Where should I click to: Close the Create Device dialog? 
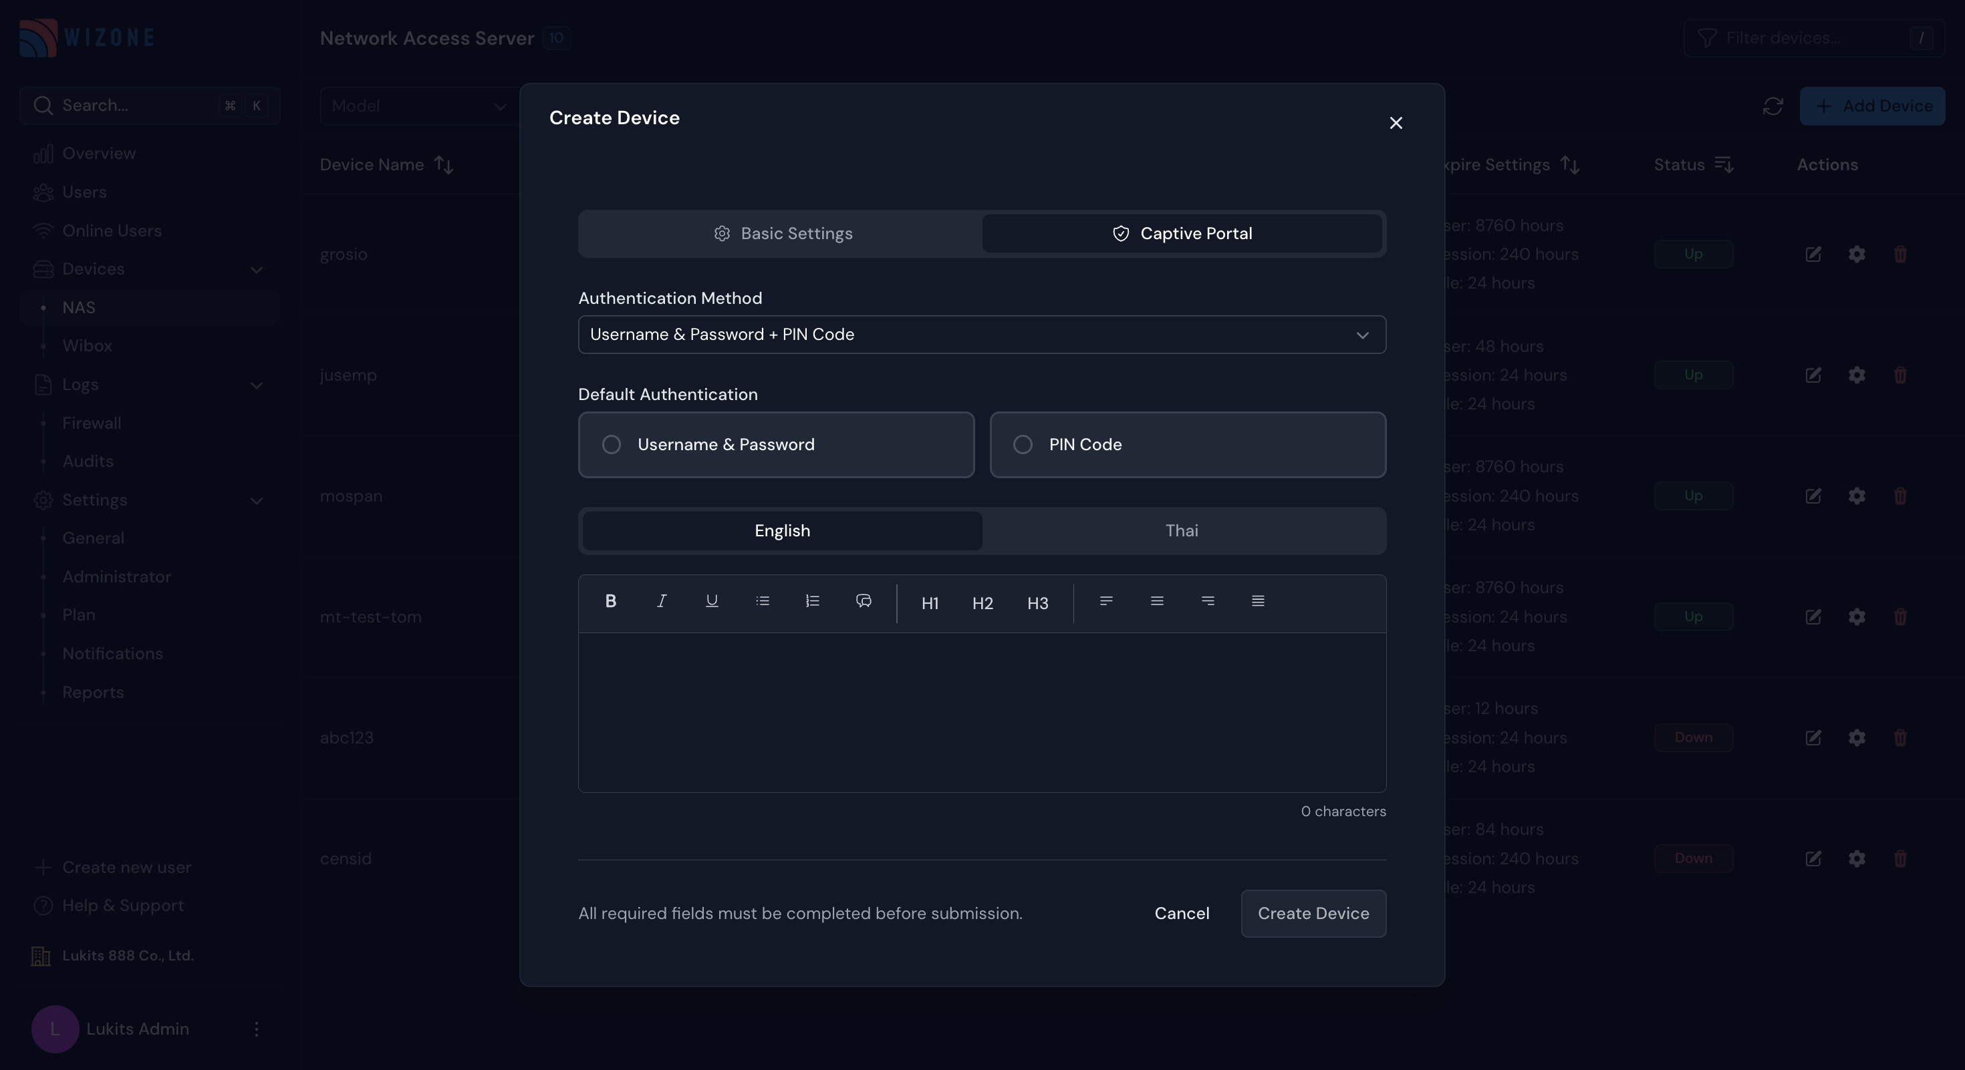(1395, 124)
